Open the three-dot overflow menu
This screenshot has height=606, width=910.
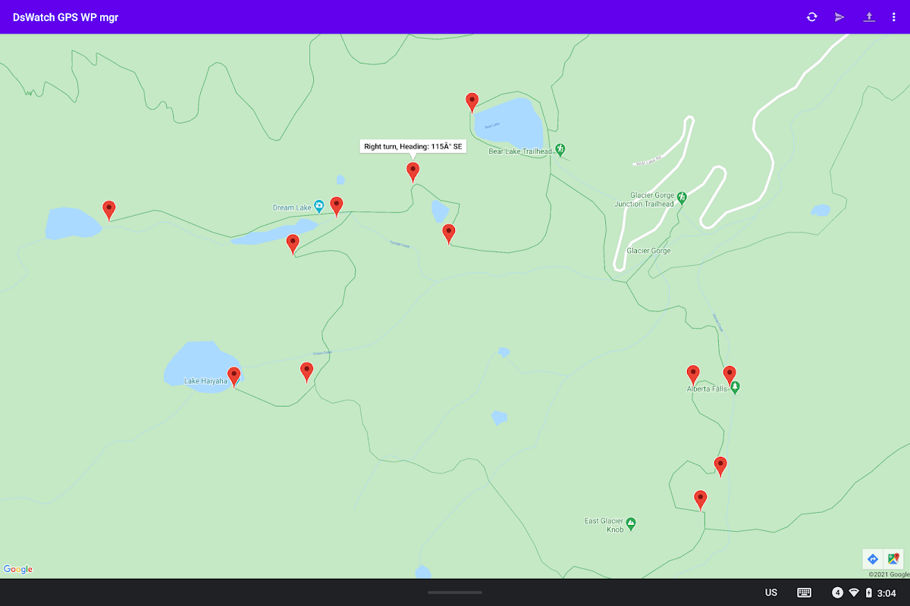894,17
